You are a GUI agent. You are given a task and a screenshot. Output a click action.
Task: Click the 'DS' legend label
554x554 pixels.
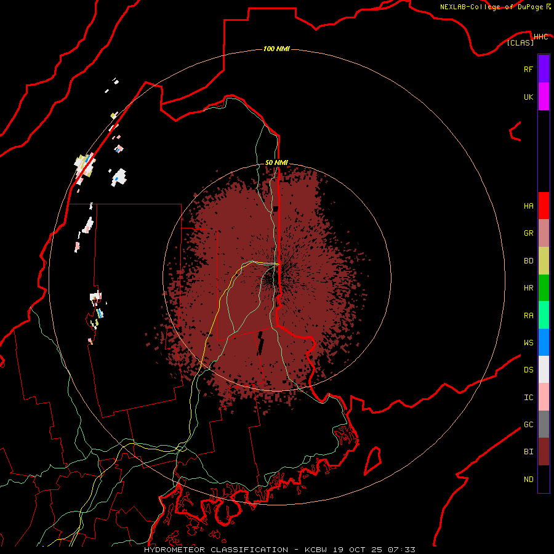click(528, 369)
